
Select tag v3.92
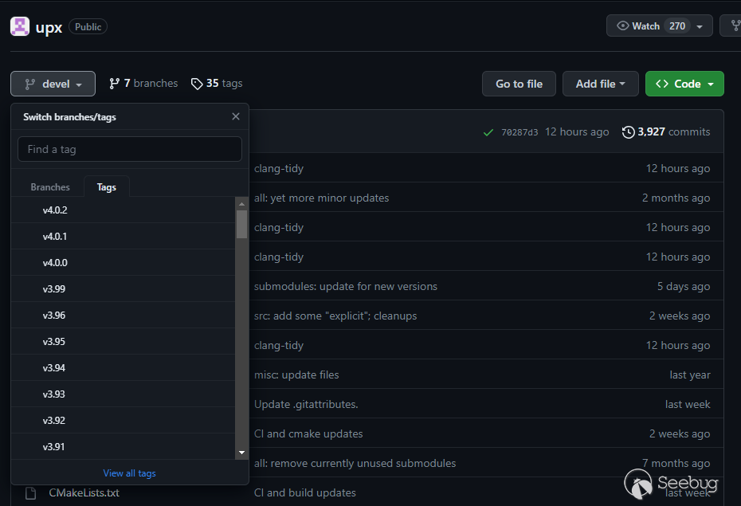coord(123,421)
